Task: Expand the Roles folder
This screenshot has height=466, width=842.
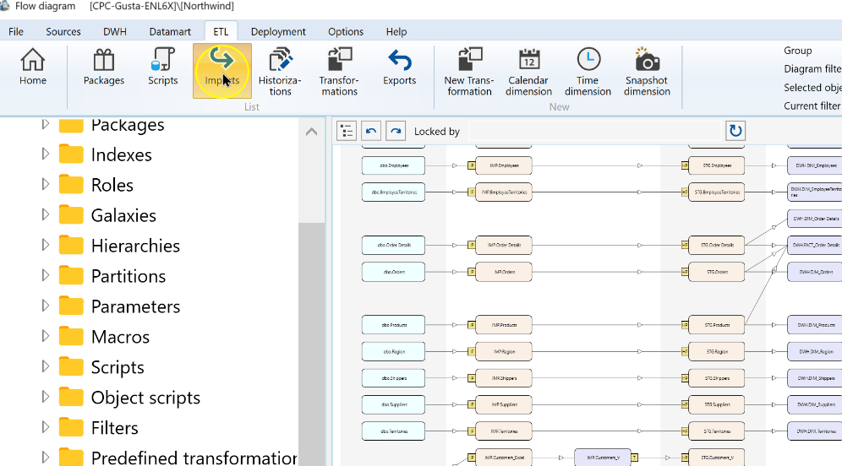Action: click(45, 184)
